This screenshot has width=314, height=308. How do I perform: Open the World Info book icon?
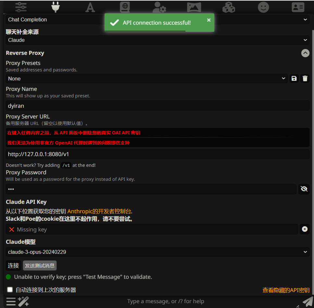click(124, 7)
